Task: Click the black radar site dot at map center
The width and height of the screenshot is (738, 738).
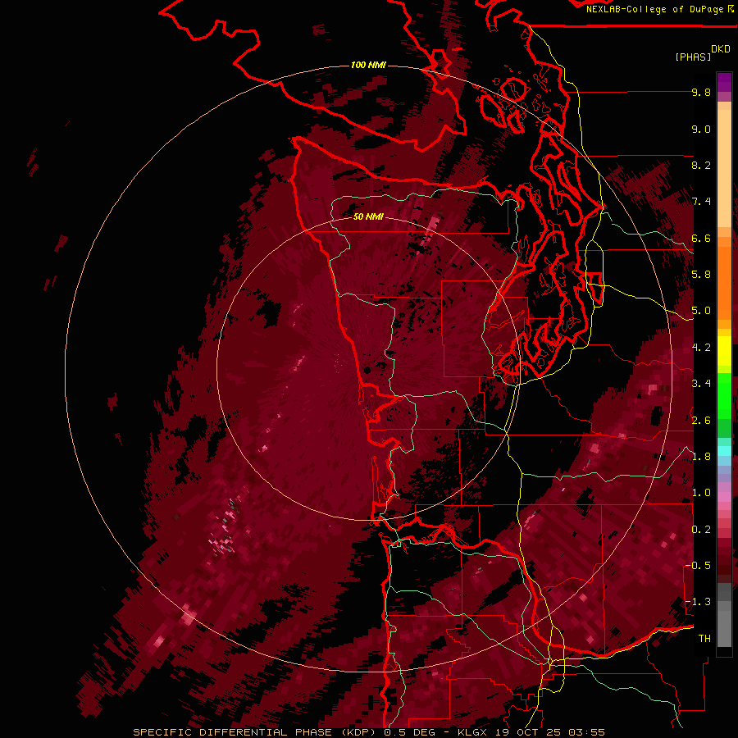Action: pyautogui.click(x=367, y=371)
